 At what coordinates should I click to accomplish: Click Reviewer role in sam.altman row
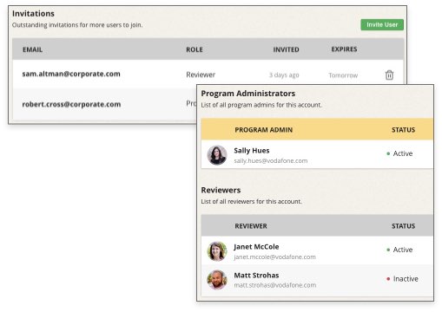(x=201, y=75)
